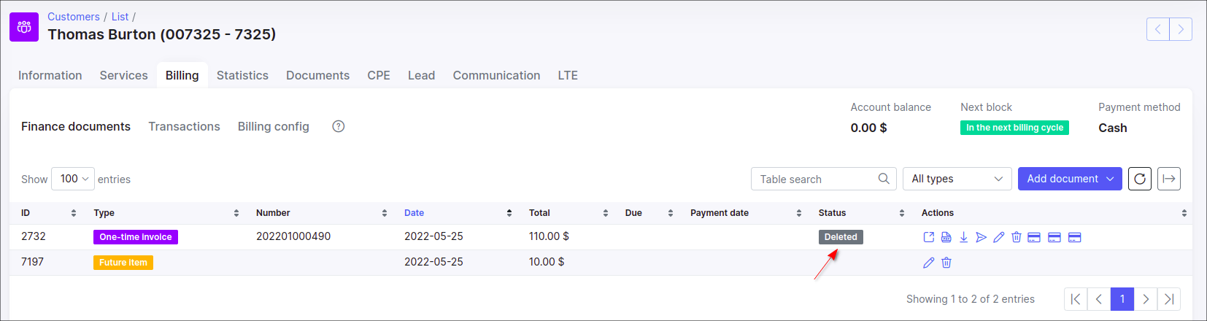Open the Billing config sub-tab
This screenshot has height=321, width=1207.
click(x=273, y=126)
